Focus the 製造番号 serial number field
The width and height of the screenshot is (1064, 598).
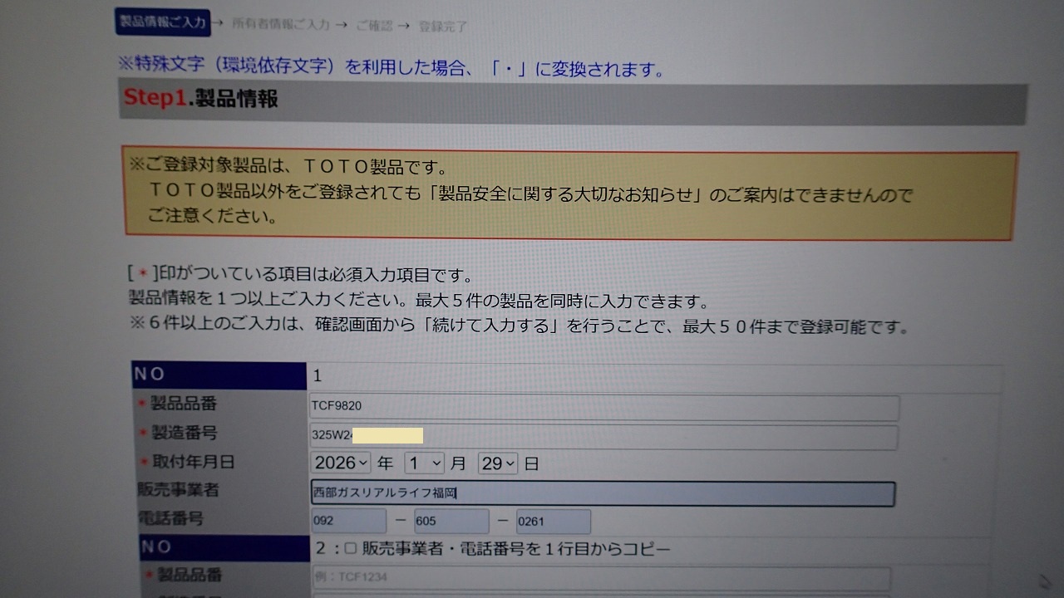603,437
